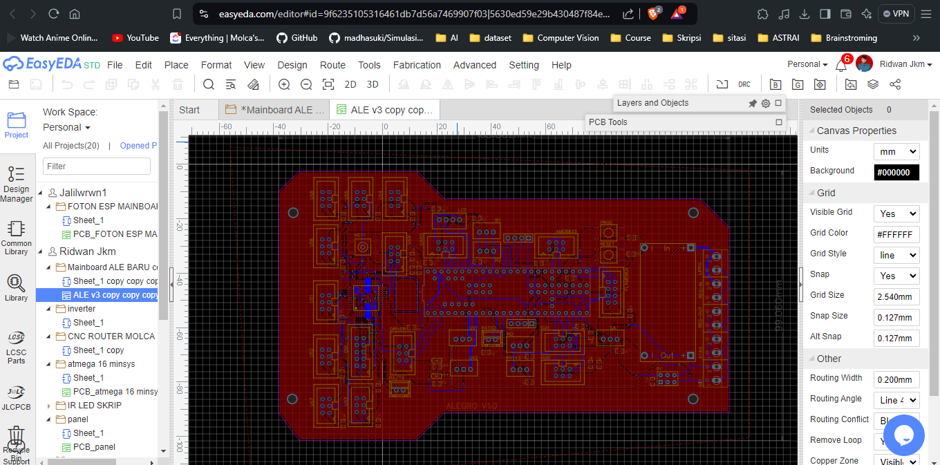Click the zoom in magnifier icon

click(284, 84)
